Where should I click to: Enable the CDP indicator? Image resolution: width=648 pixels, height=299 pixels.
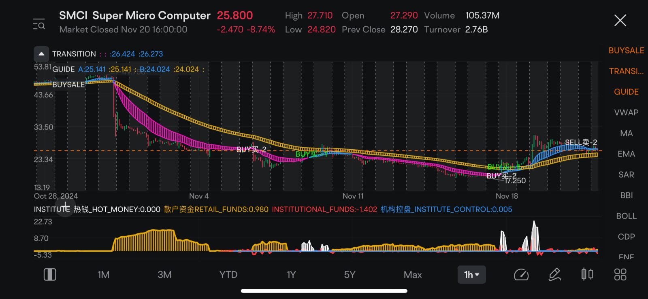click(626, 236)
